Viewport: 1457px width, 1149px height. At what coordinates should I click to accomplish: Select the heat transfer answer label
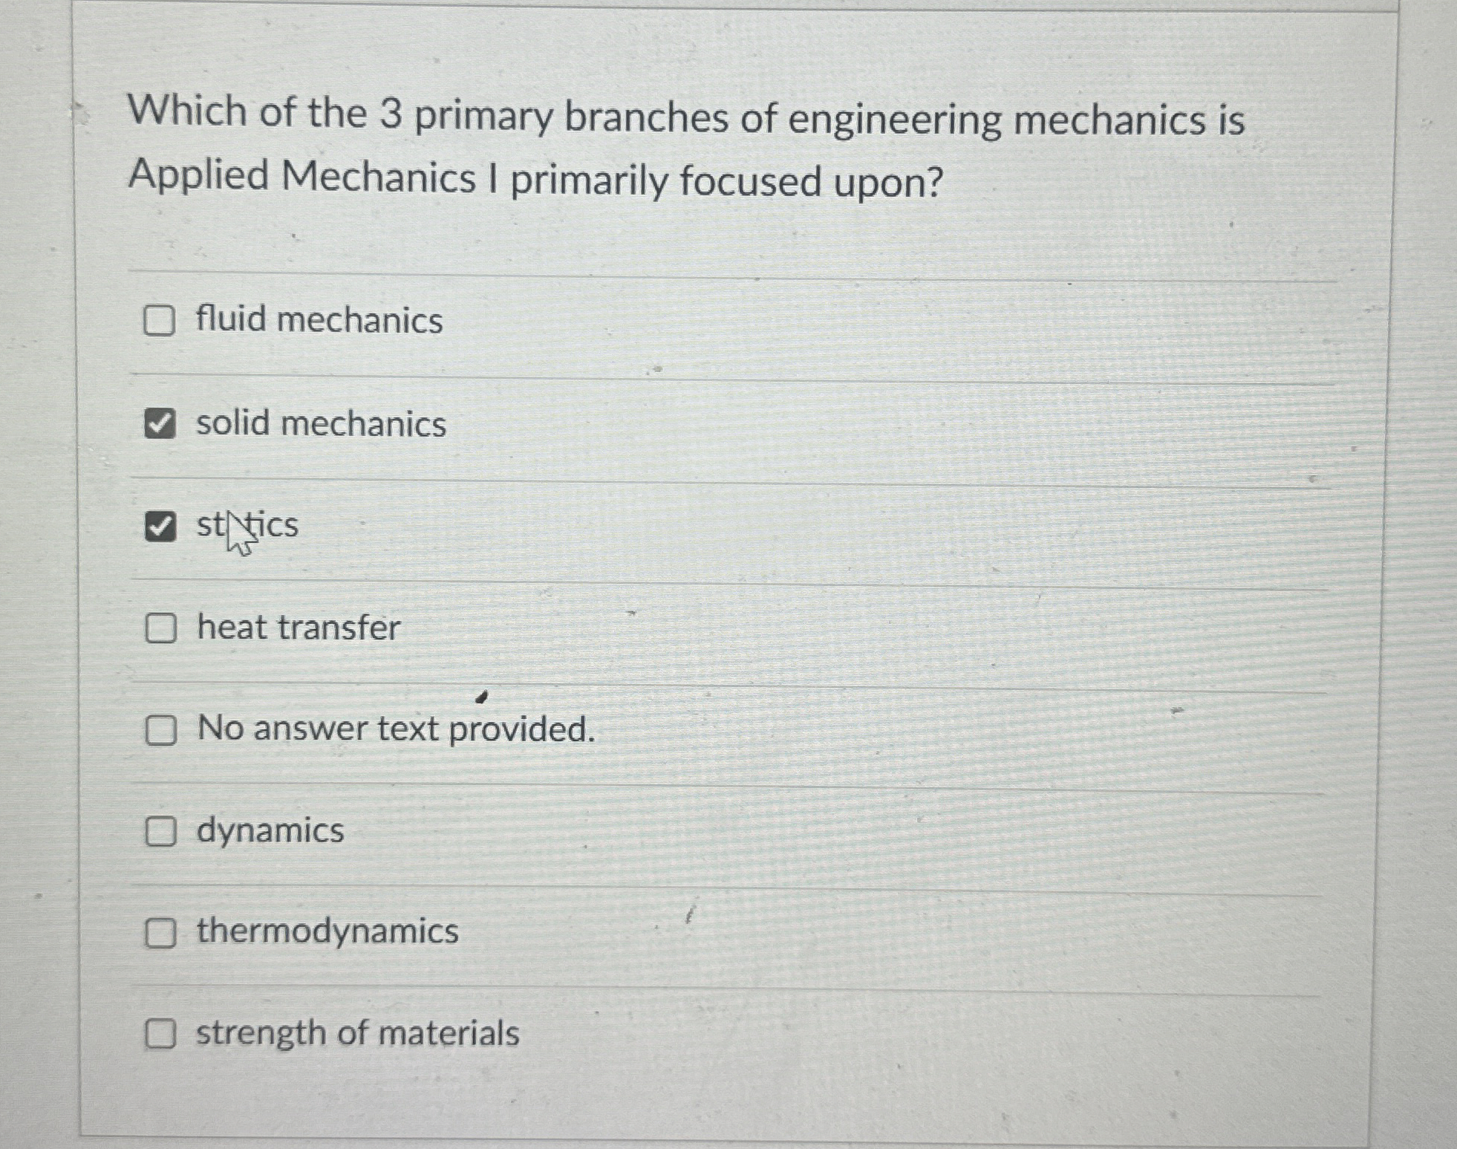click(x=296, y=628)
